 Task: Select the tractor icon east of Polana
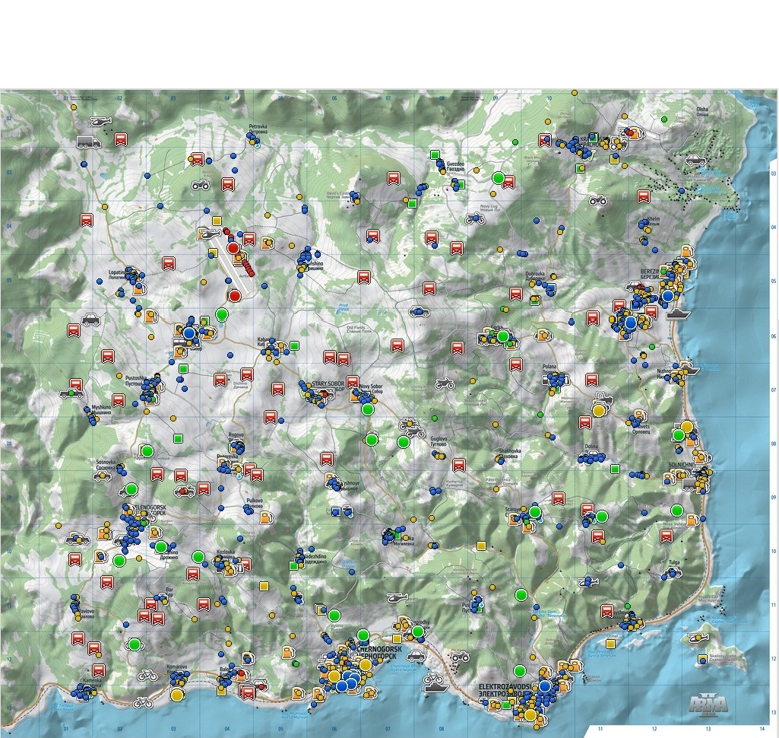[603, 399]
